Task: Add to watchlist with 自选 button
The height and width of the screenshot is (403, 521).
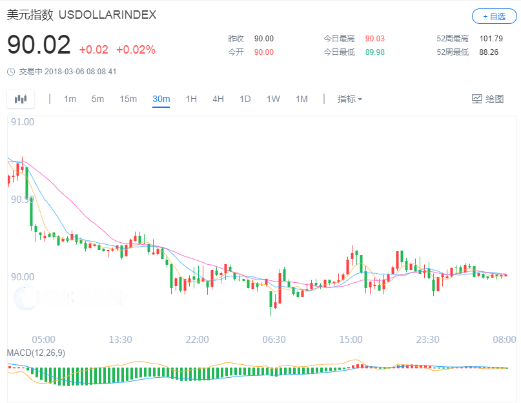Action: click(x=494, y=17)
